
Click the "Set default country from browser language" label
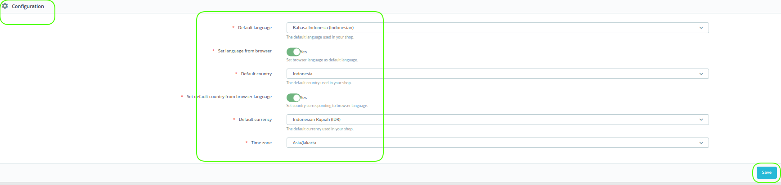click(x=229, y=97)
